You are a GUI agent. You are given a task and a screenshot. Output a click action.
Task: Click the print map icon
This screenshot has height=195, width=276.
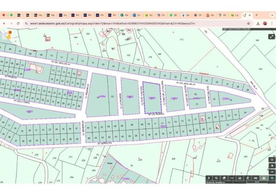[x=240, y=178]
